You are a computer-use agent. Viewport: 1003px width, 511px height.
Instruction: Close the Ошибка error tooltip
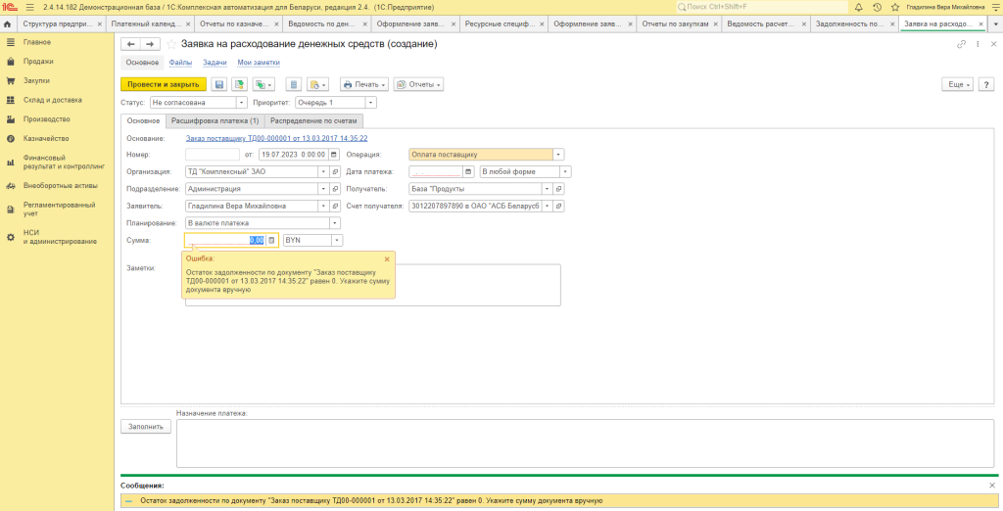pos(387,259)
